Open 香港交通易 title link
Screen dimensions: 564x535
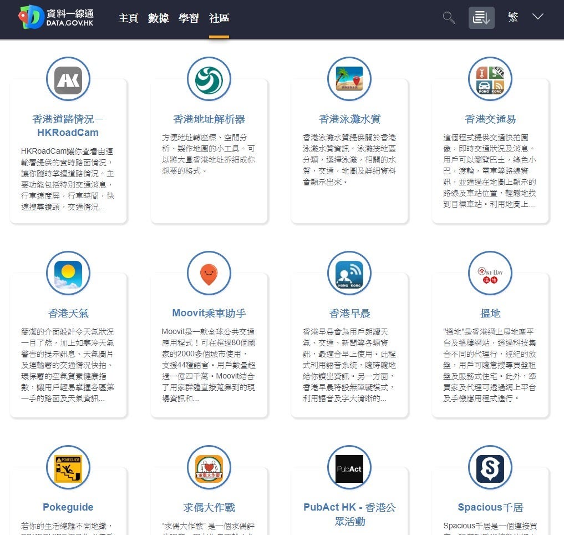click(x=490, y=119)
